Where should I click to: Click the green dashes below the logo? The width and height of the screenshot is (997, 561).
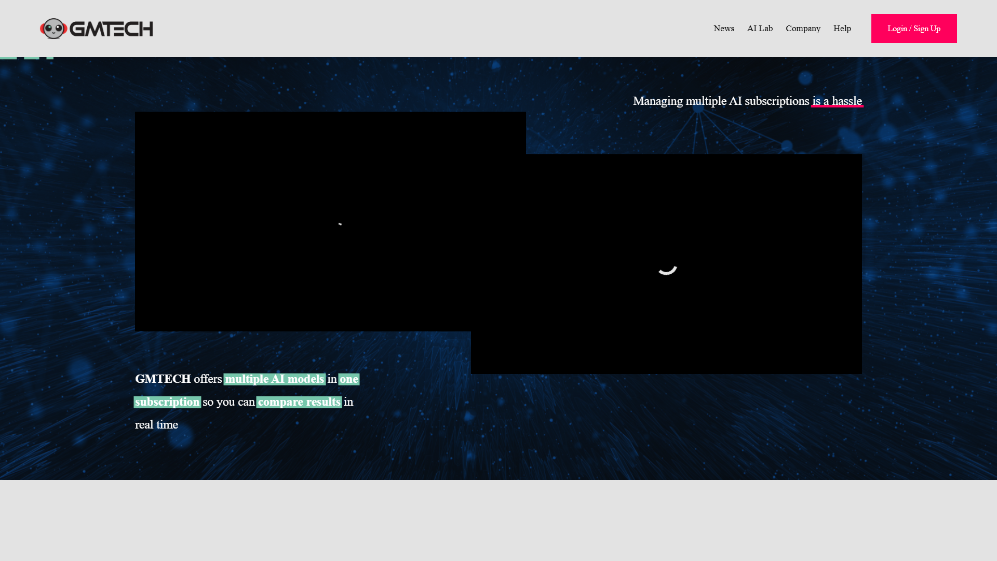pos(26,58)
